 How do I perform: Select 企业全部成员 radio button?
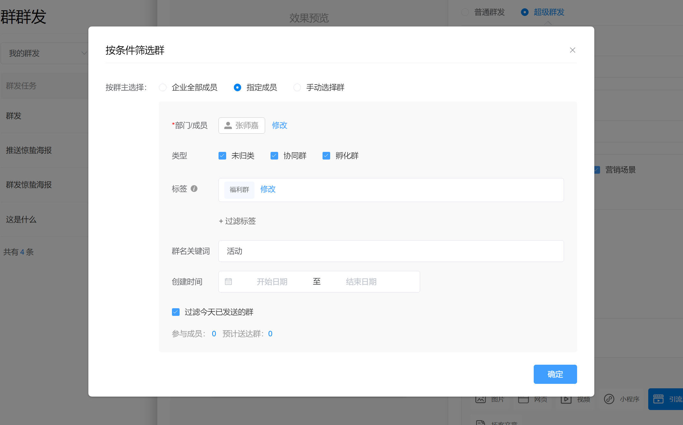[x=162, y=88]
